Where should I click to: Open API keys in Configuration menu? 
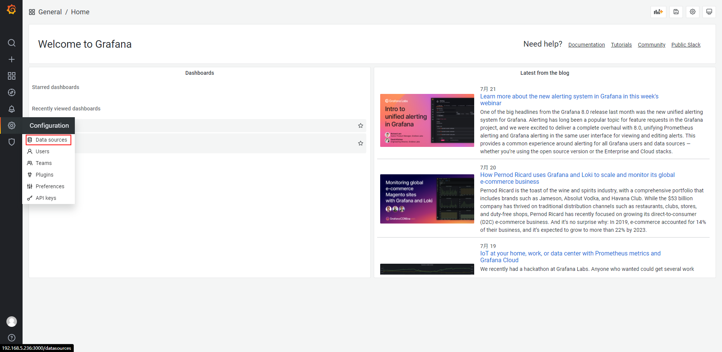(x=49, y=198)
